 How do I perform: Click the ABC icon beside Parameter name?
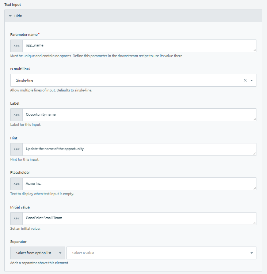coord(16,46)
